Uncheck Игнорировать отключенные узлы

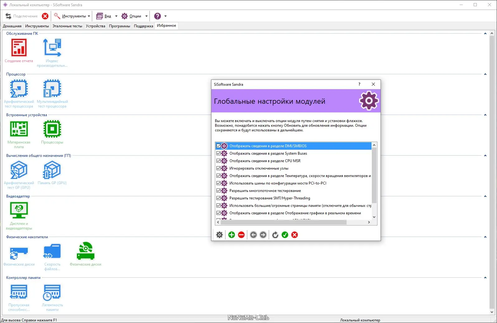click(x=219, y=168)
